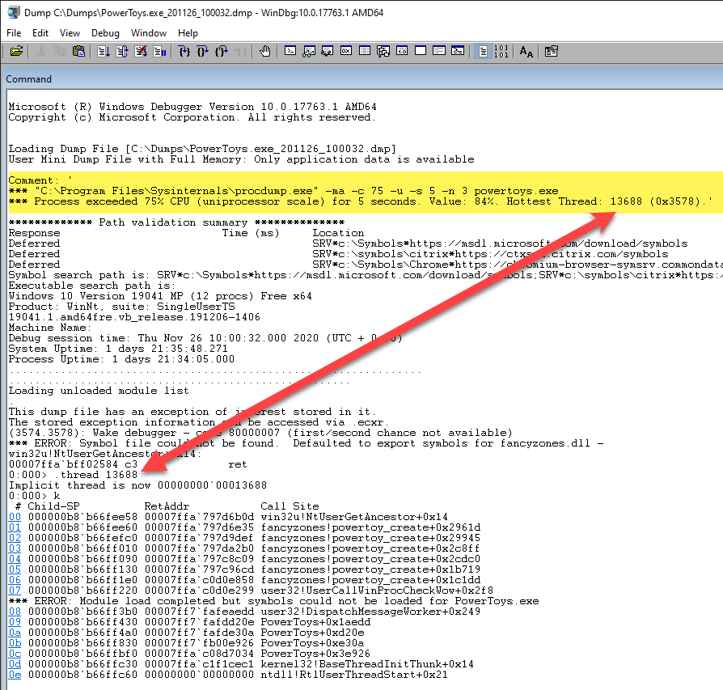Click the grayed Run to Cursor icon
This screenshot has width=723, height=690.
pos(240,51)
